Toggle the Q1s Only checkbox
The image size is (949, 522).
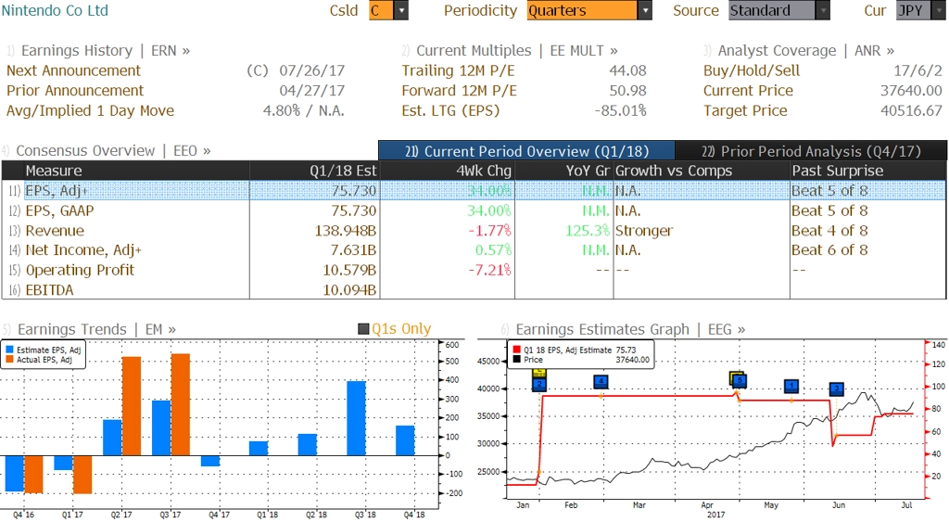363,329
